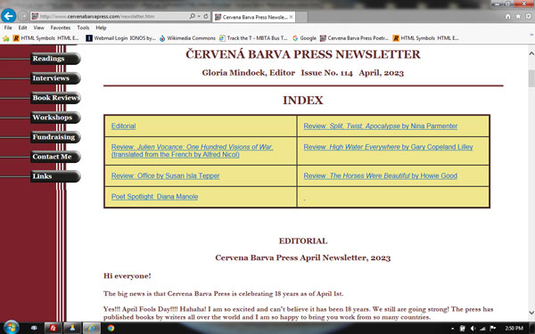Open Webmail Login IONOS bookmark
535x334 pixels.
point(120,38)
